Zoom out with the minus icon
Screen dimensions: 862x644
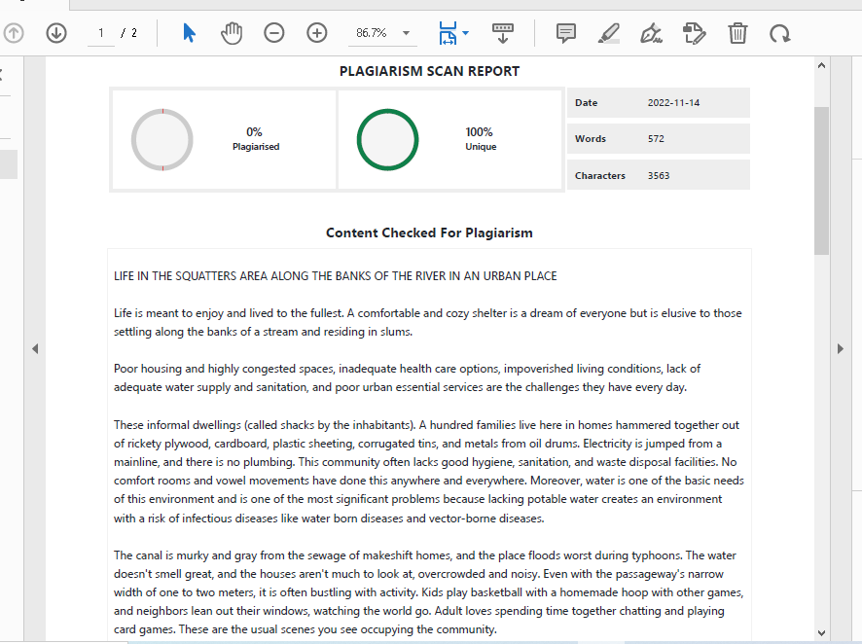(273, 33)
